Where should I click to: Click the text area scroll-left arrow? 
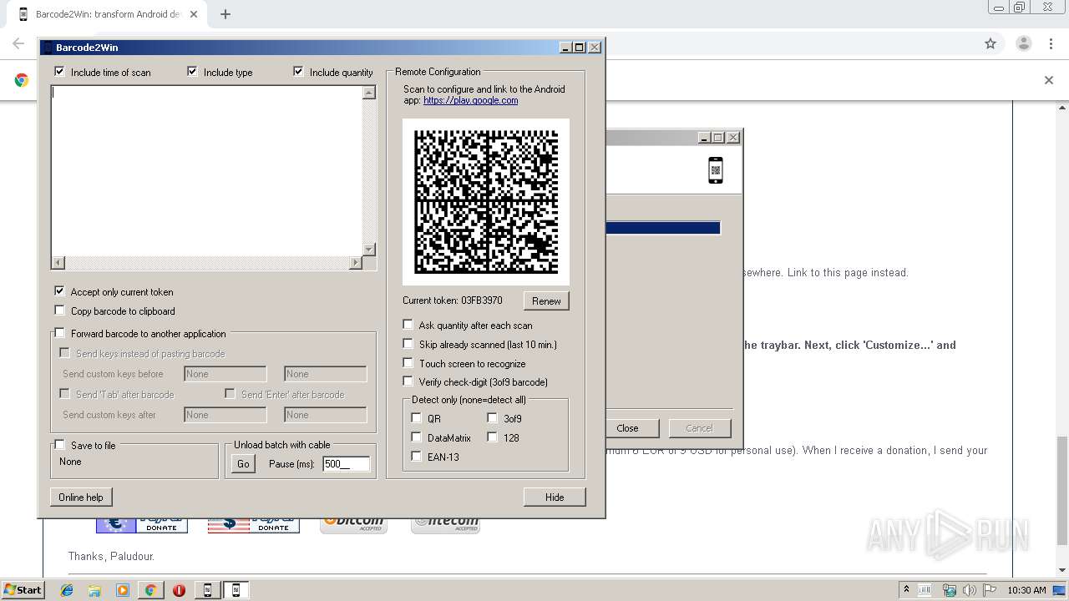click(58, 263)
